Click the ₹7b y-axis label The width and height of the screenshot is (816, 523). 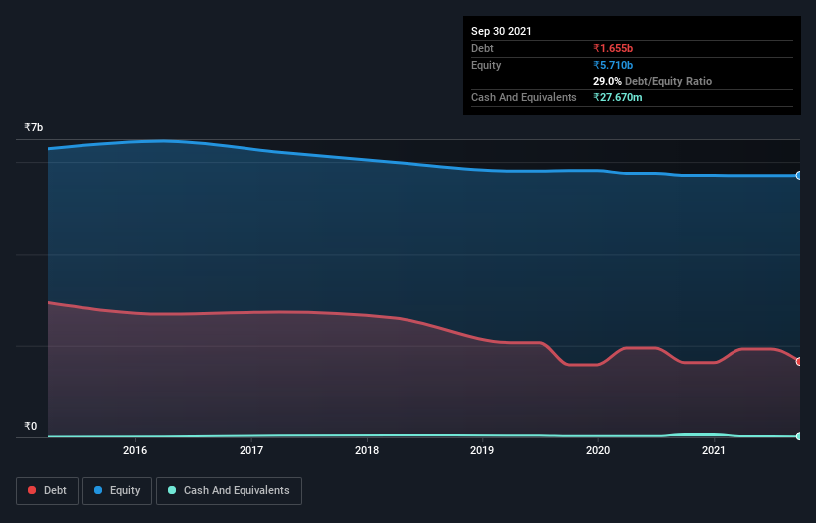pos(34,127)
